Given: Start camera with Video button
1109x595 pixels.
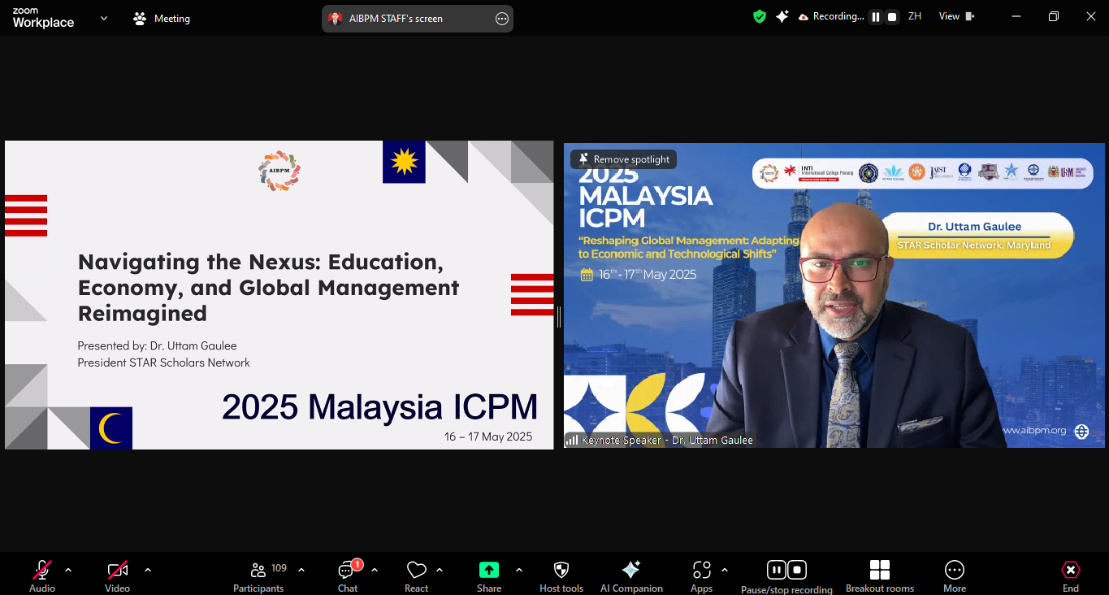Looking at the screenshot, I should click(x=117, y=575).
